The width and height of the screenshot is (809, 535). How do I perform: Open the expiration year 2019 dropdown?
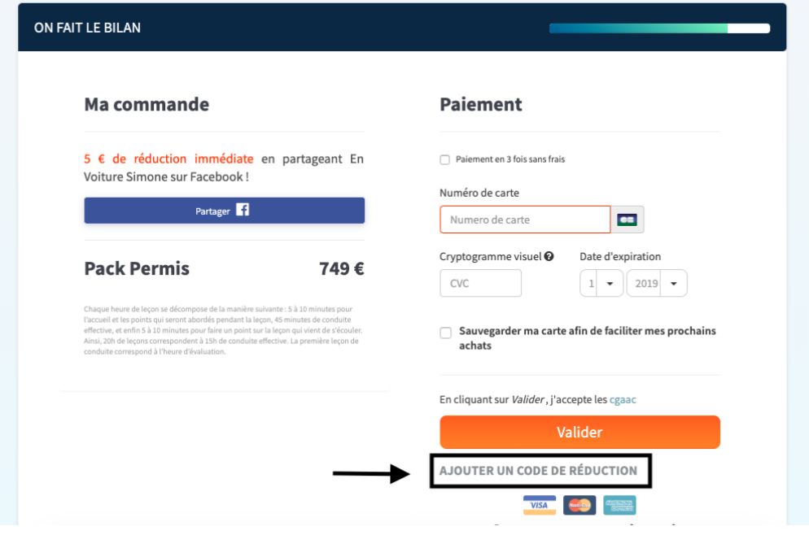657,284
